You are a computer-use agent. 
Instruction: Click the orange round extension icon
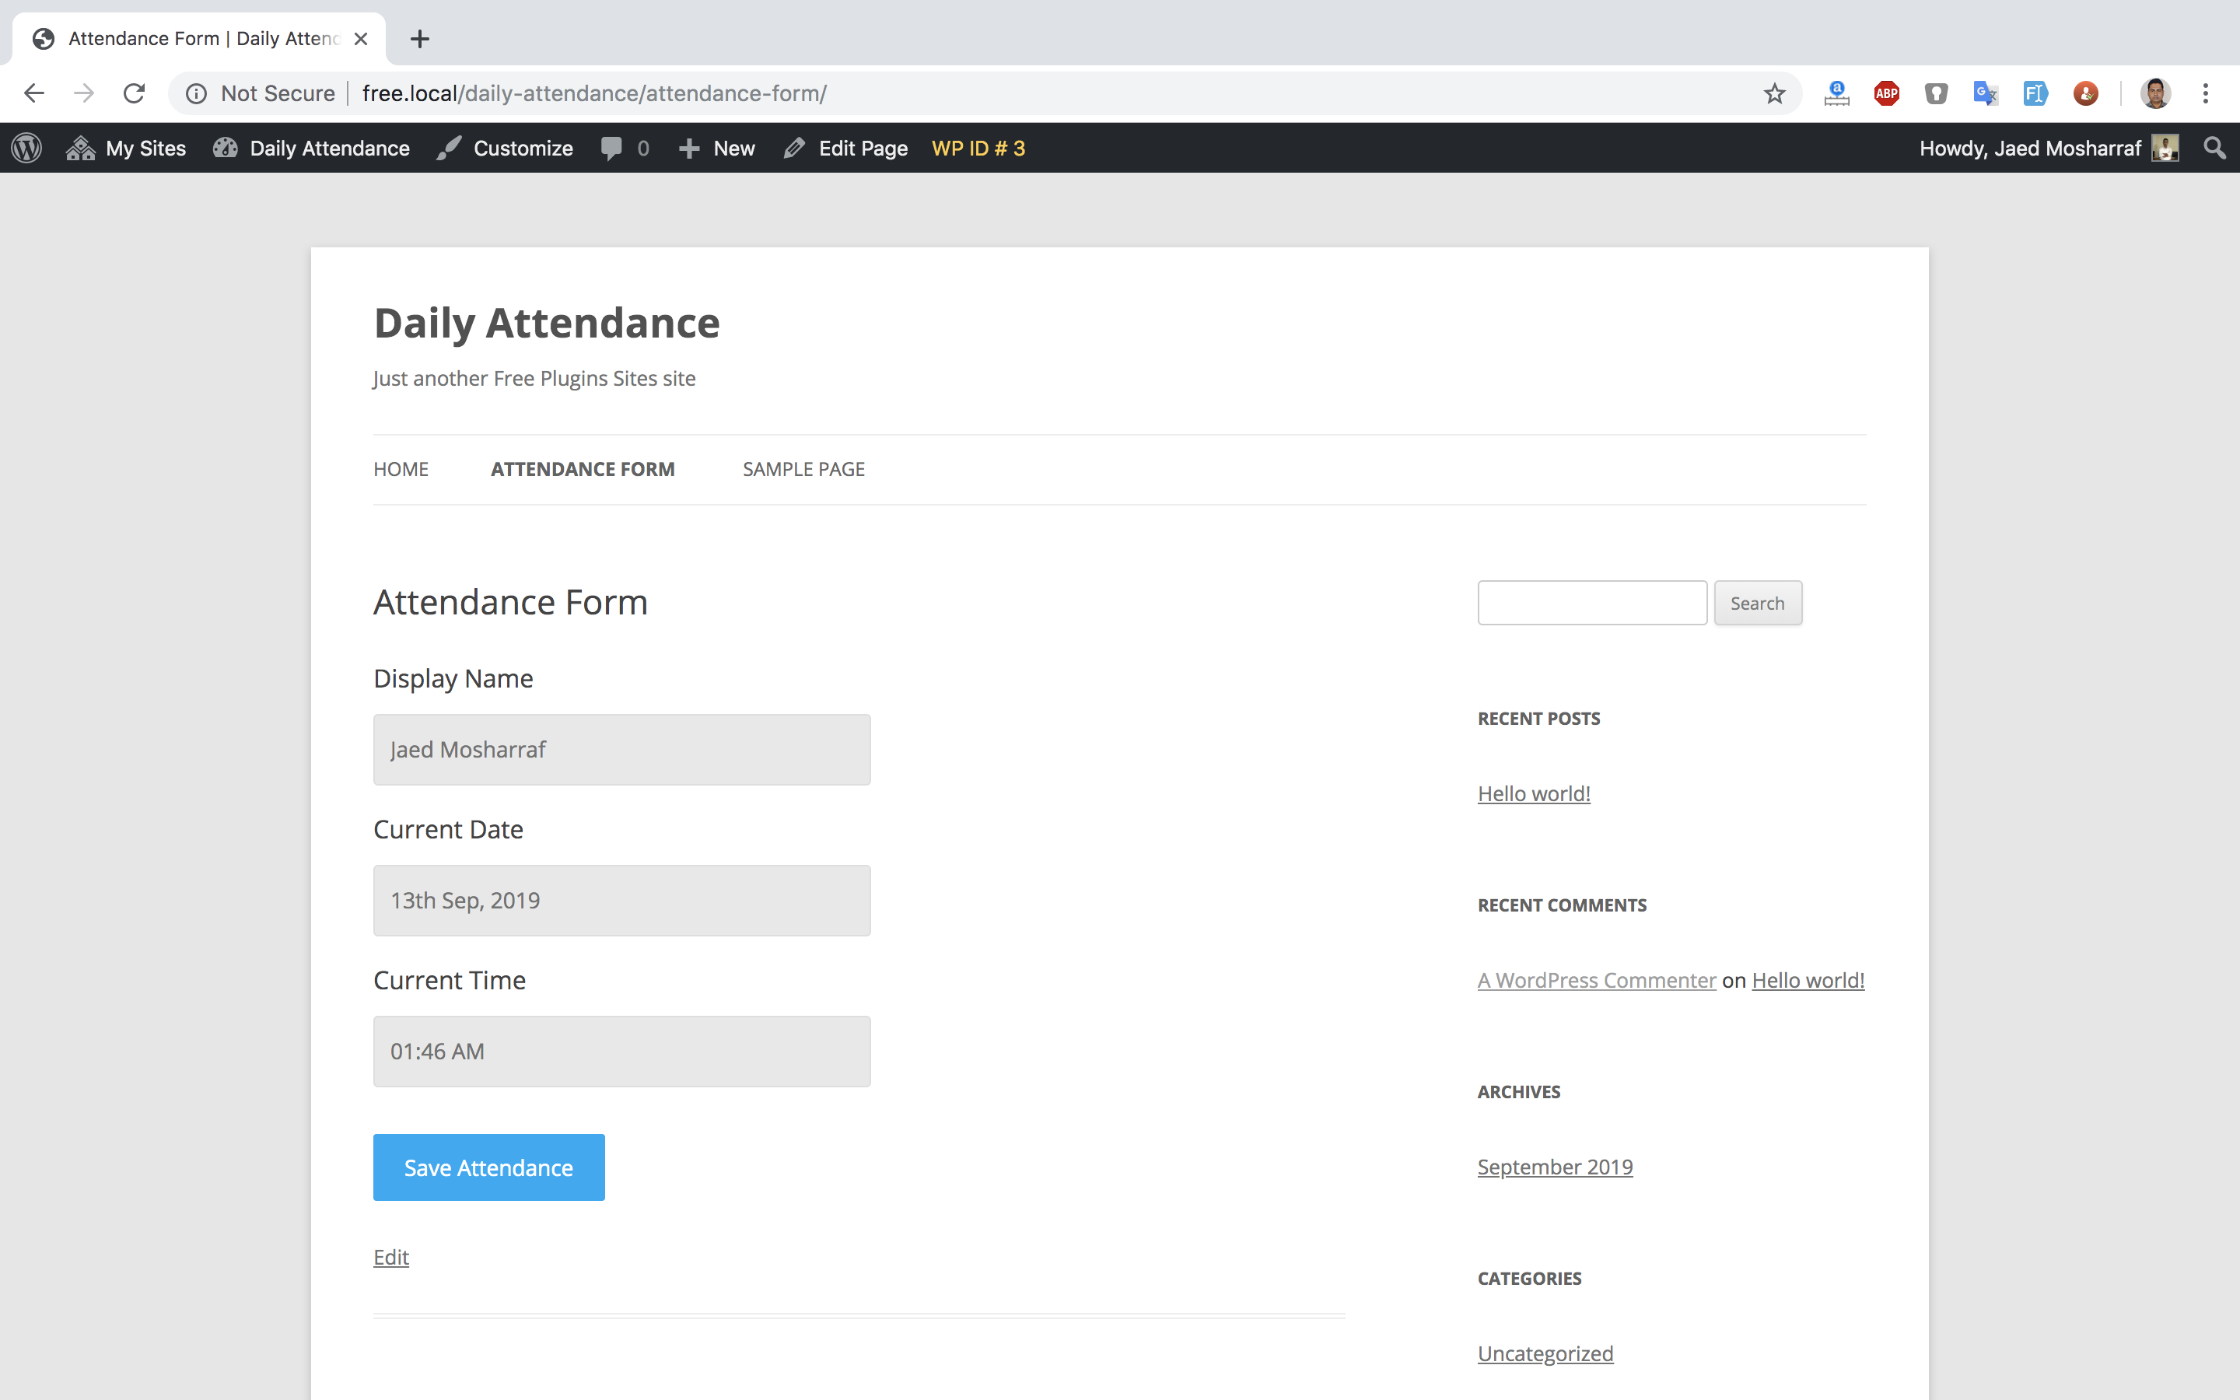pos(2085,93)
